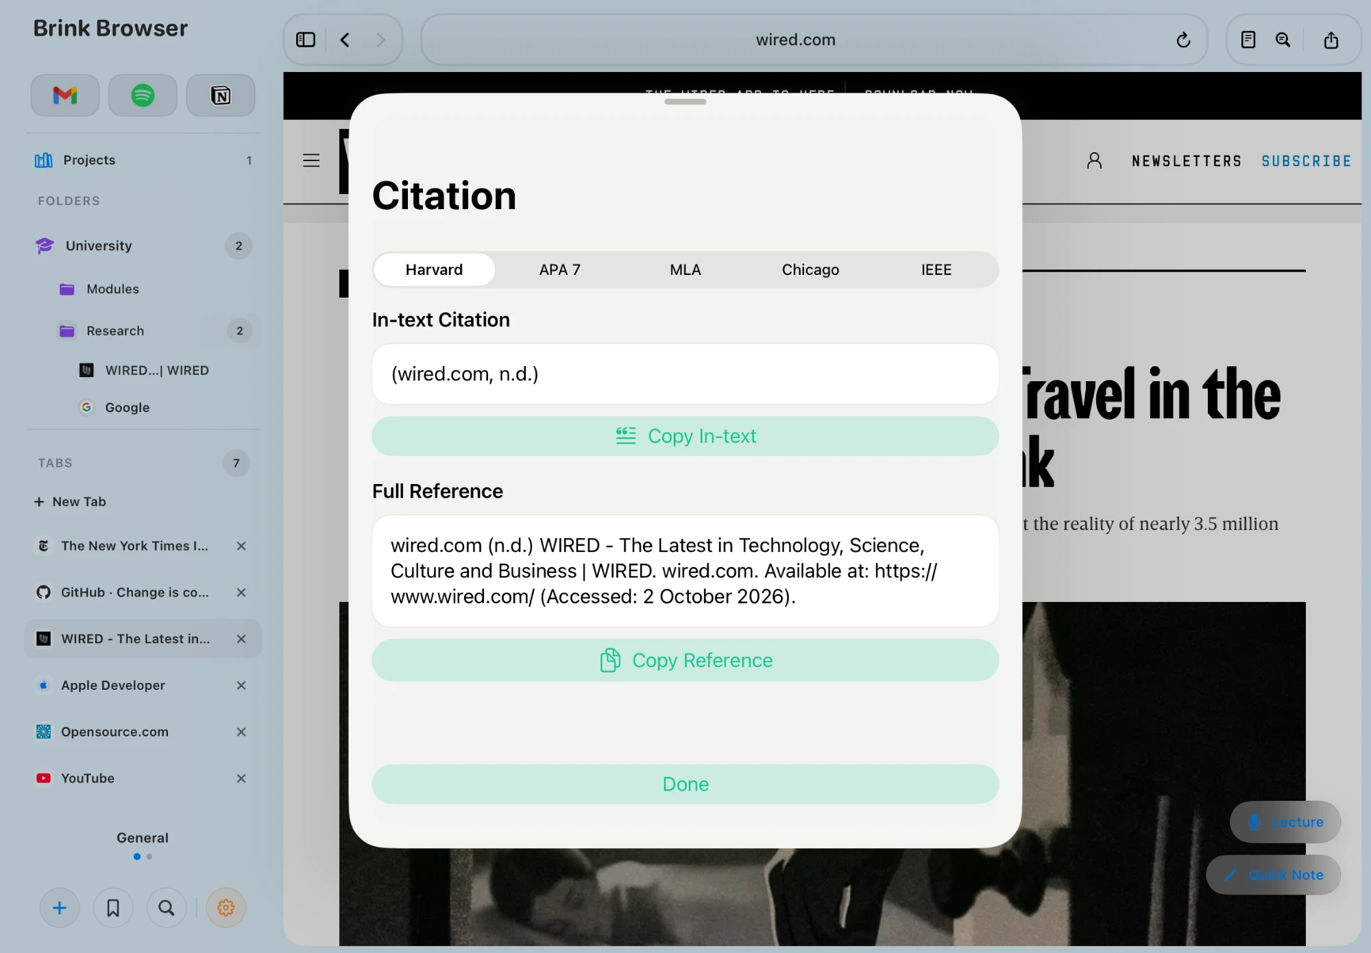Click Copy In-text button

coord(685,436)
